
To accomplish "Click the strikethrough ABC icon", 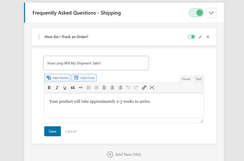I will (x=81, y=88).
